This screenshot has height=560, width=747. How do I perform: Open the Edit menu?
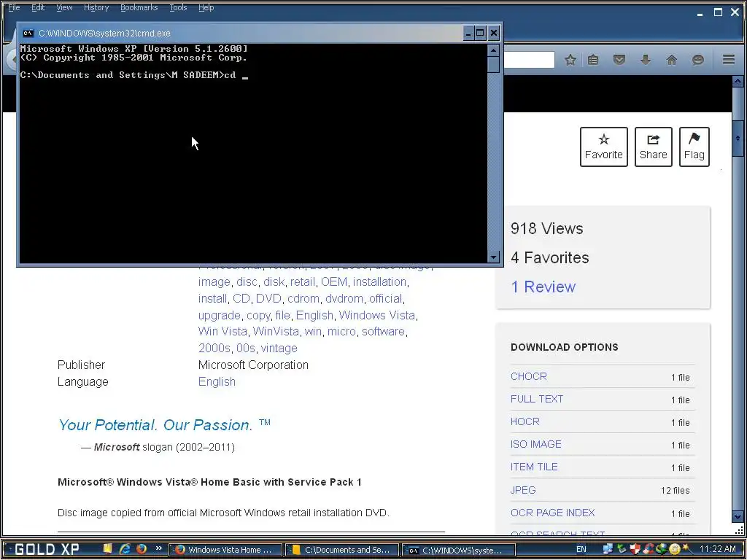[x=38, y=7]
